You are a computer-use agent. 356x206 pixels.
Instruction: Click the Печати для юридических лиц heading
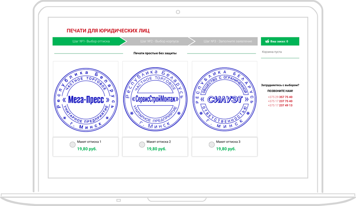(x=108, y=31)
